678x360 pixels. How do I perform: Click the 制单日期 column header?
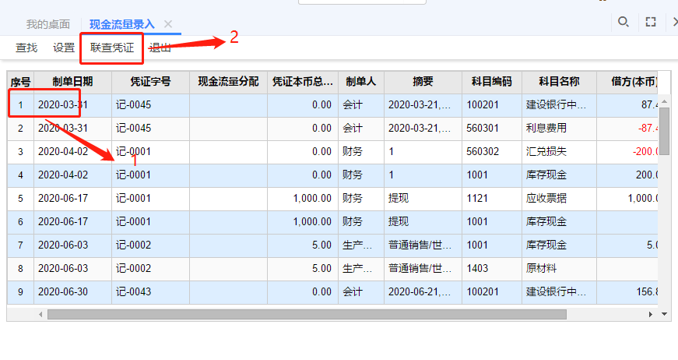coord(72,82)
